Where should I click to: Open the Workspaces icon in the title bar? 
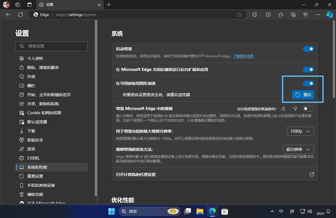(x=18, y=4)
